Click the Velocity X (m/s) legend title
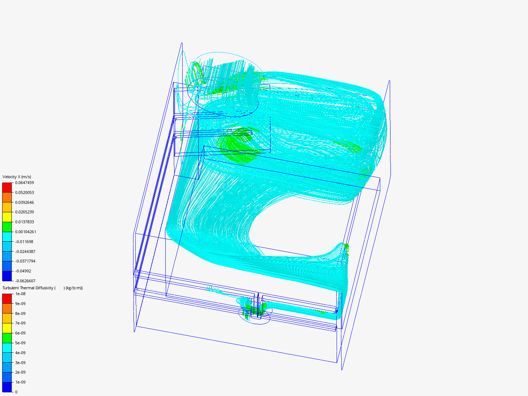The width and height of the screenshot is (528, 396). [17, 177]
